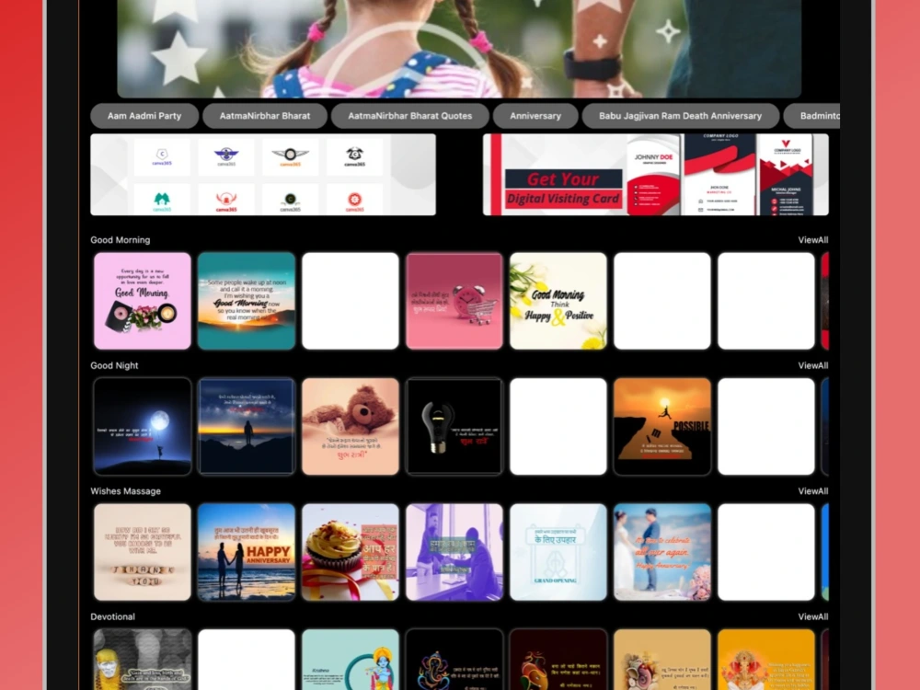The height and width of the screenshot is (690, 920).
Task: Open Krishna teal devotional card
Action: pyautogui.click(x=351, y=660)
